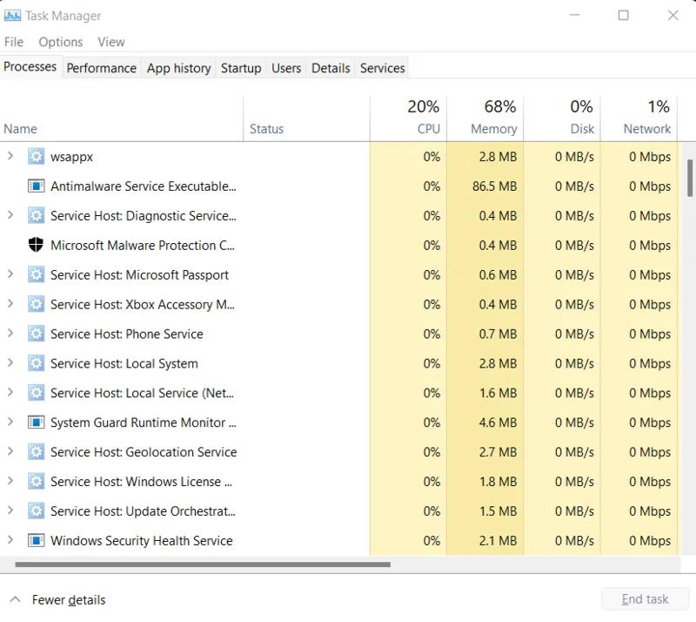Screen dimensions: 696x622
Task: Switch to the Performance tab
Action: (102, 68)
